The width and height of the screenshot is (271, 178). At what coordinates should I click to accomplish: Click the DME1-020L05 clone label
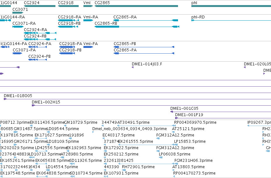pos(258,64)
